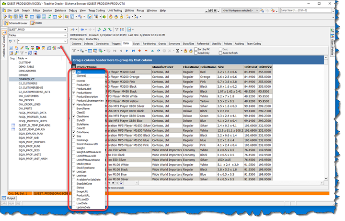This screenshot has width=345, height=221.
Task: Click the filter icon in right-panel top toolbar
Action: click(x=117, y=30)
